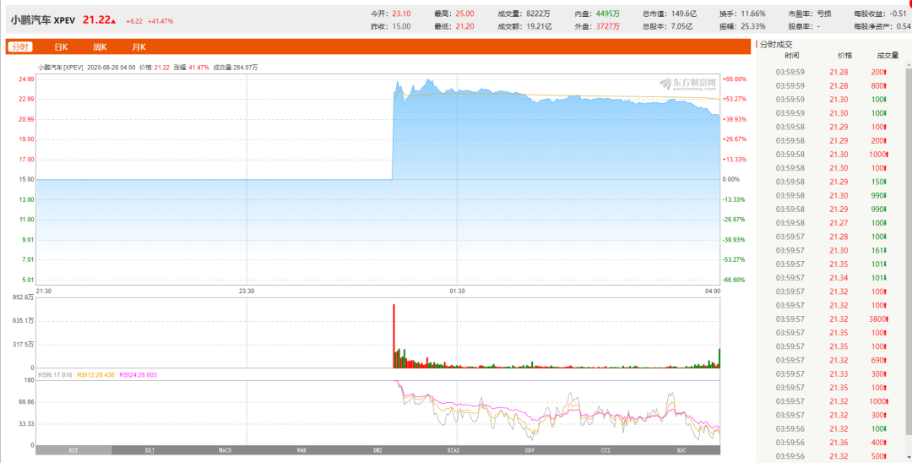Click the 内盘 value 4495万
Image resolution: width=912 pixels, height=463 pixels.
click(608, 14)
